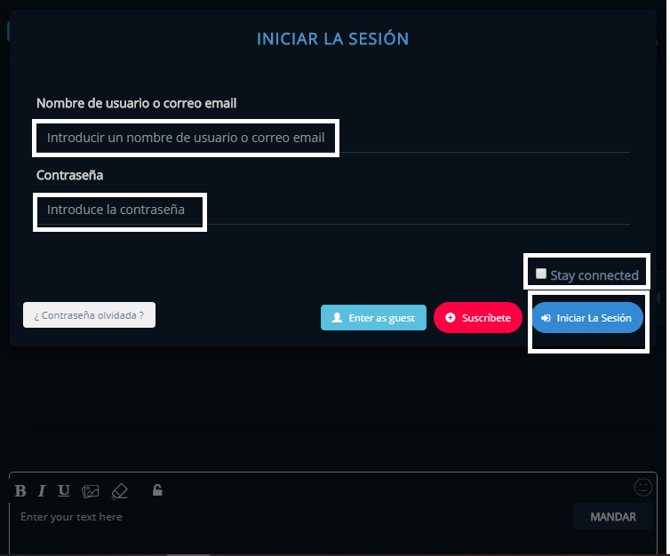Click the Stay connected label text
670x556 pixels.
pyautogui.click(x=594, y=275)
